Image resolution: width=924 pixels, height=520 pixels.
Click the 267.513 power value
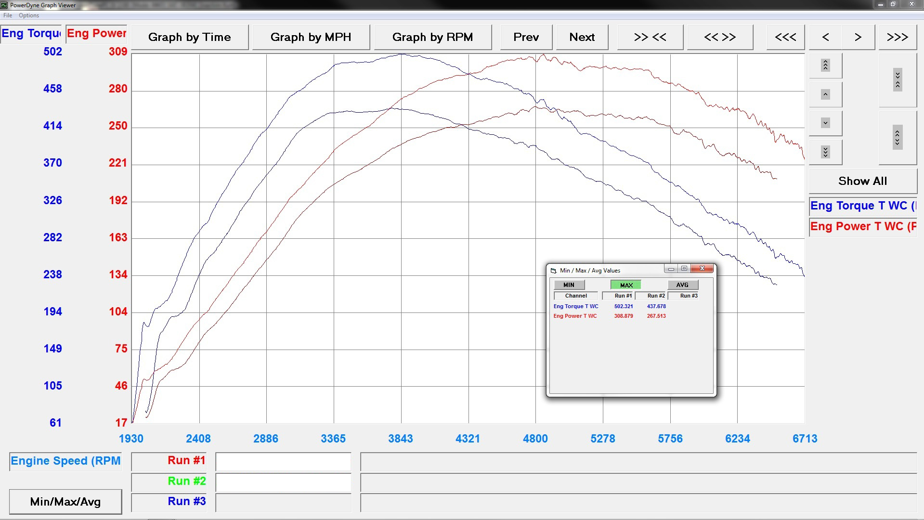coord(656,316)
